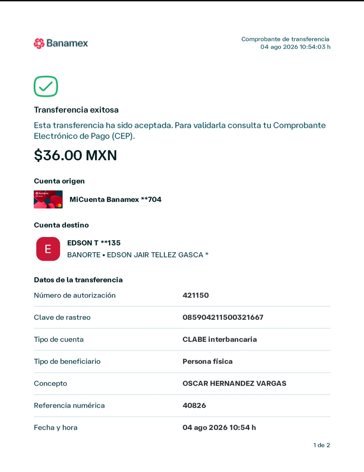Click CLABE interbancaria value

point(220,340)
